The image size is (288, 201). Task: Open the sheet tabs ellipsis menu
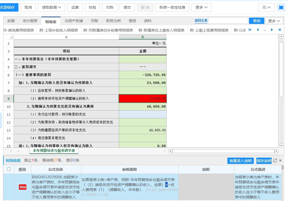pos(265,30)
